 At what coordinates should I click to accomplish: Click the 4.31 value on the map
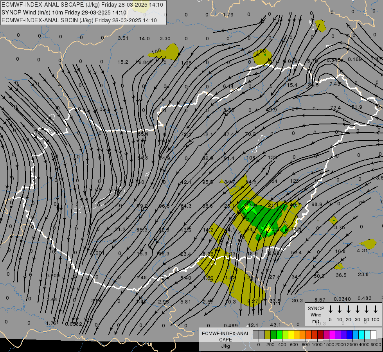click(362, 251)
